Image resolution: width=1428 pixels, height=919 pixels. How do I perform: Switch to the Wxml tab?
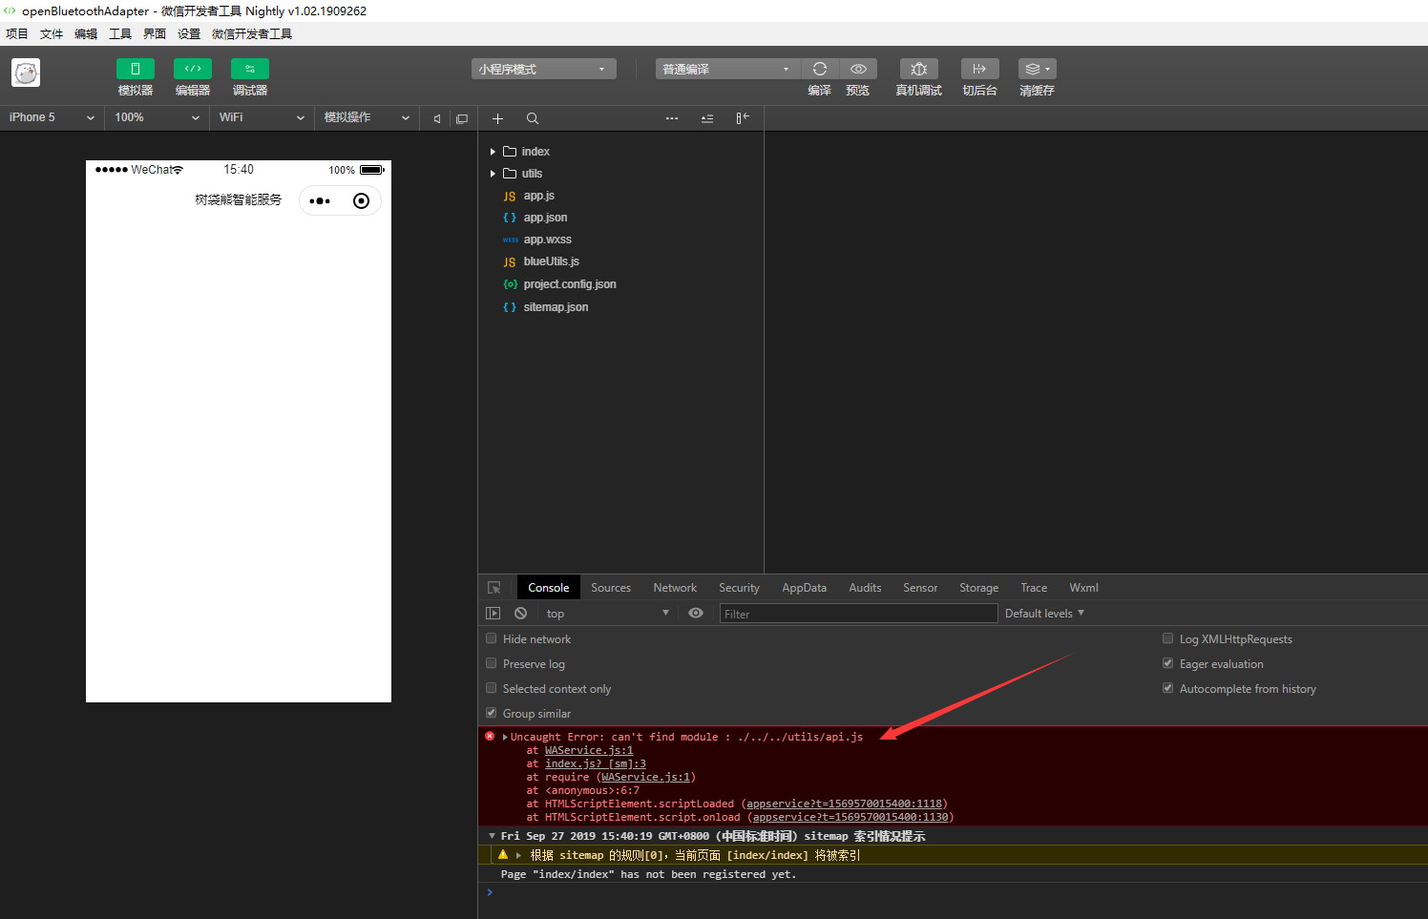(x=1083, y=588)
